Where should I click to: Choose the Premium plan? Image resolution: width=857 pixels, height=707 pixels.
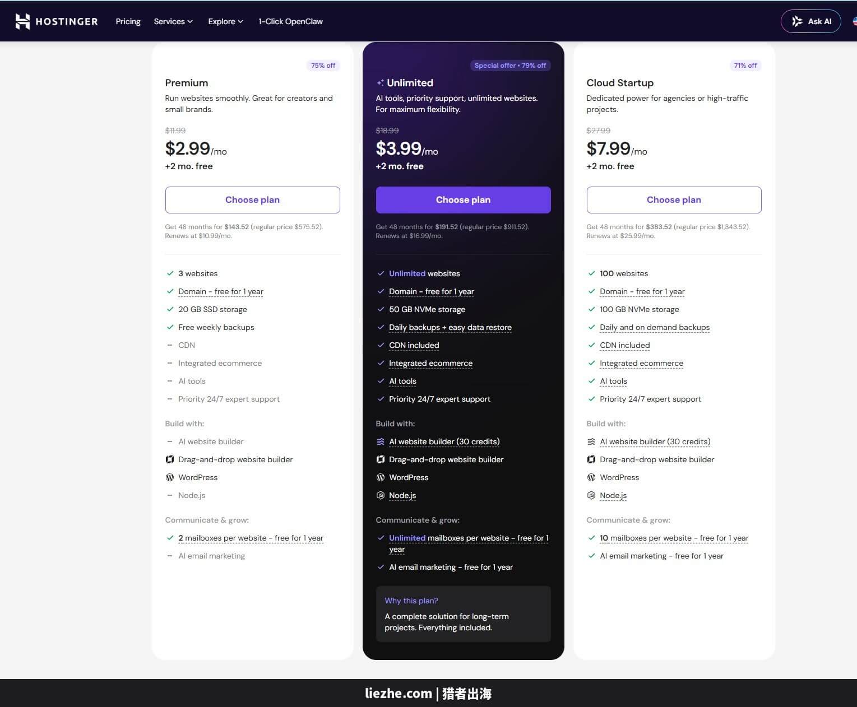pos(252,200)
